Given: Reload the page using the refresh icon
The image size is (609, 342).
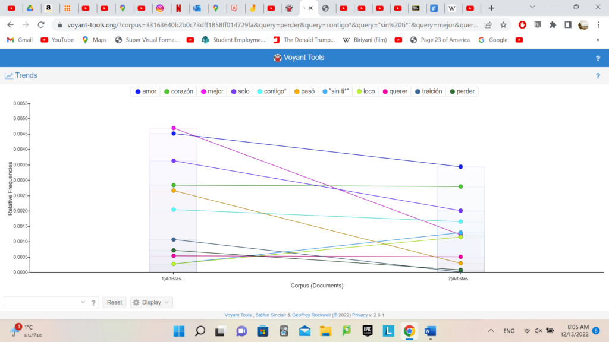Looking at the screenshot, I should tap(41, 25).
